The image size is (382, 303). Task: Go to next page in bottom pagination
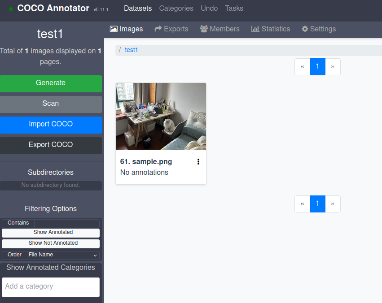(x=333, y=204)
